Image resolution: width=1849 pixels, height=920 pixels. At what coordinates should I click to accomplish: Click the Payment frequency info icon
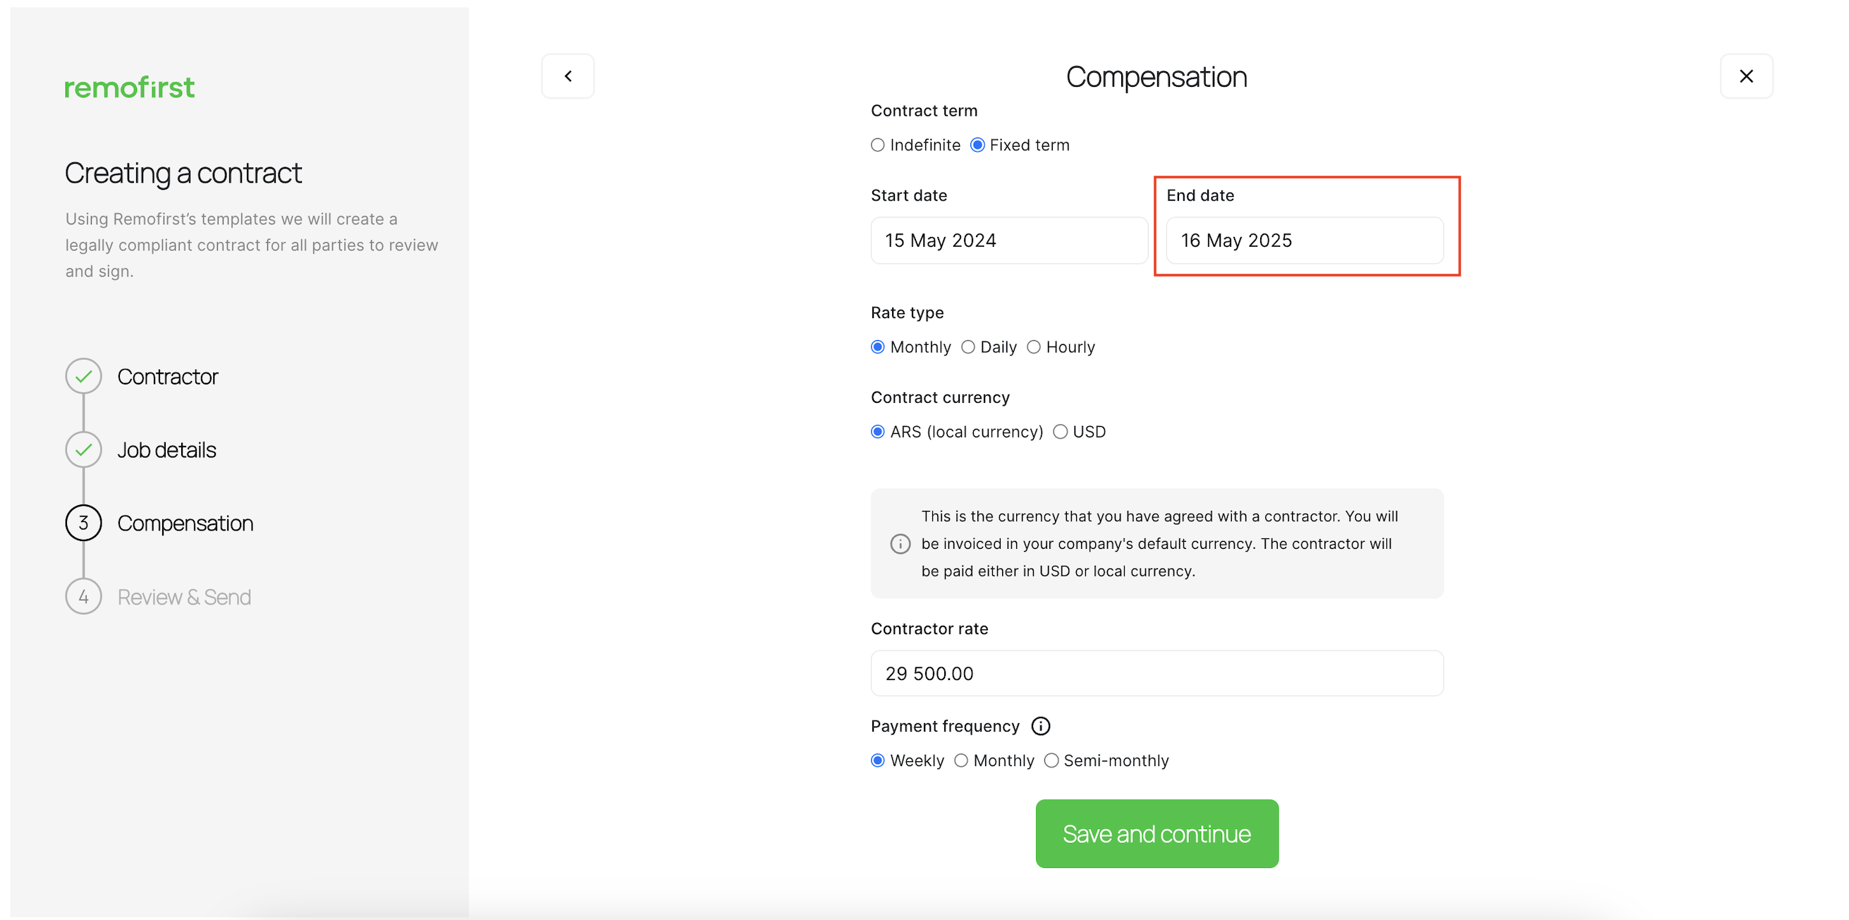[1040, 726]
